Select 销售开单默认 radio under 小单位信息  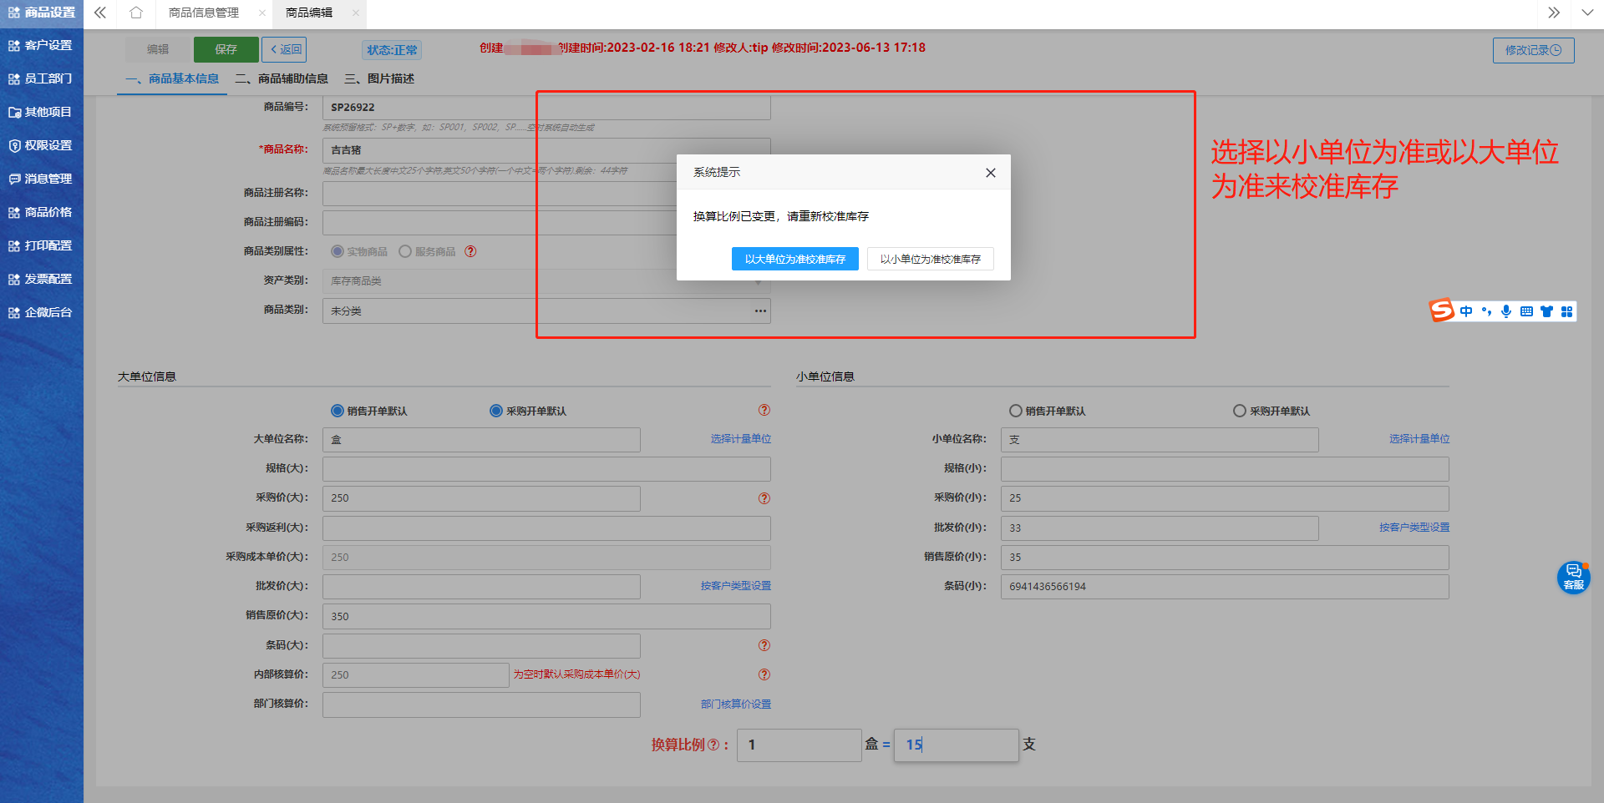1016,411
